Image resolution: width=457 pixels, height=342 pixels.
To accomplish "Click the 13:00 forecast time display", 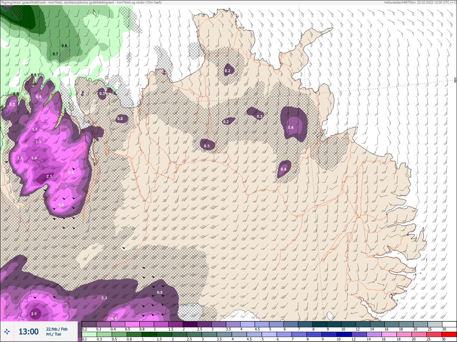I will [x=29, y=332].
